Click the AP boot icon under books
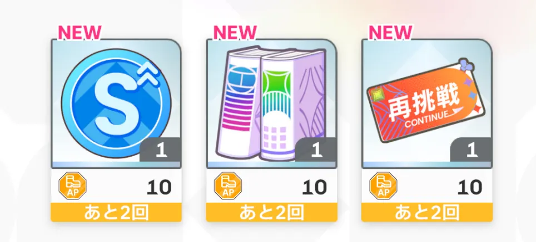The width and height of the screenshot is (536, 242). [227, 186]
